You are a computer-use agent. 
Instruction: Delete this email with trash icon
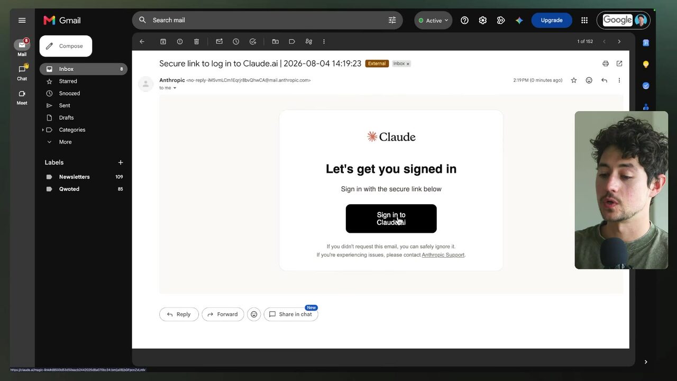(x=196, y=41)
